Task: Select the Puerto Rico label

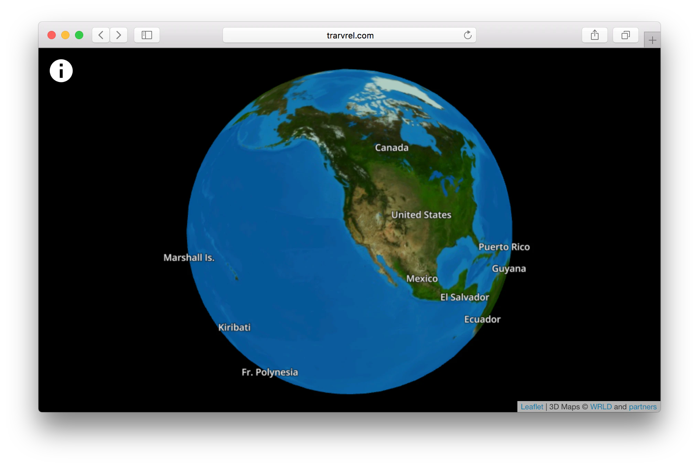Action: point(504,247)
